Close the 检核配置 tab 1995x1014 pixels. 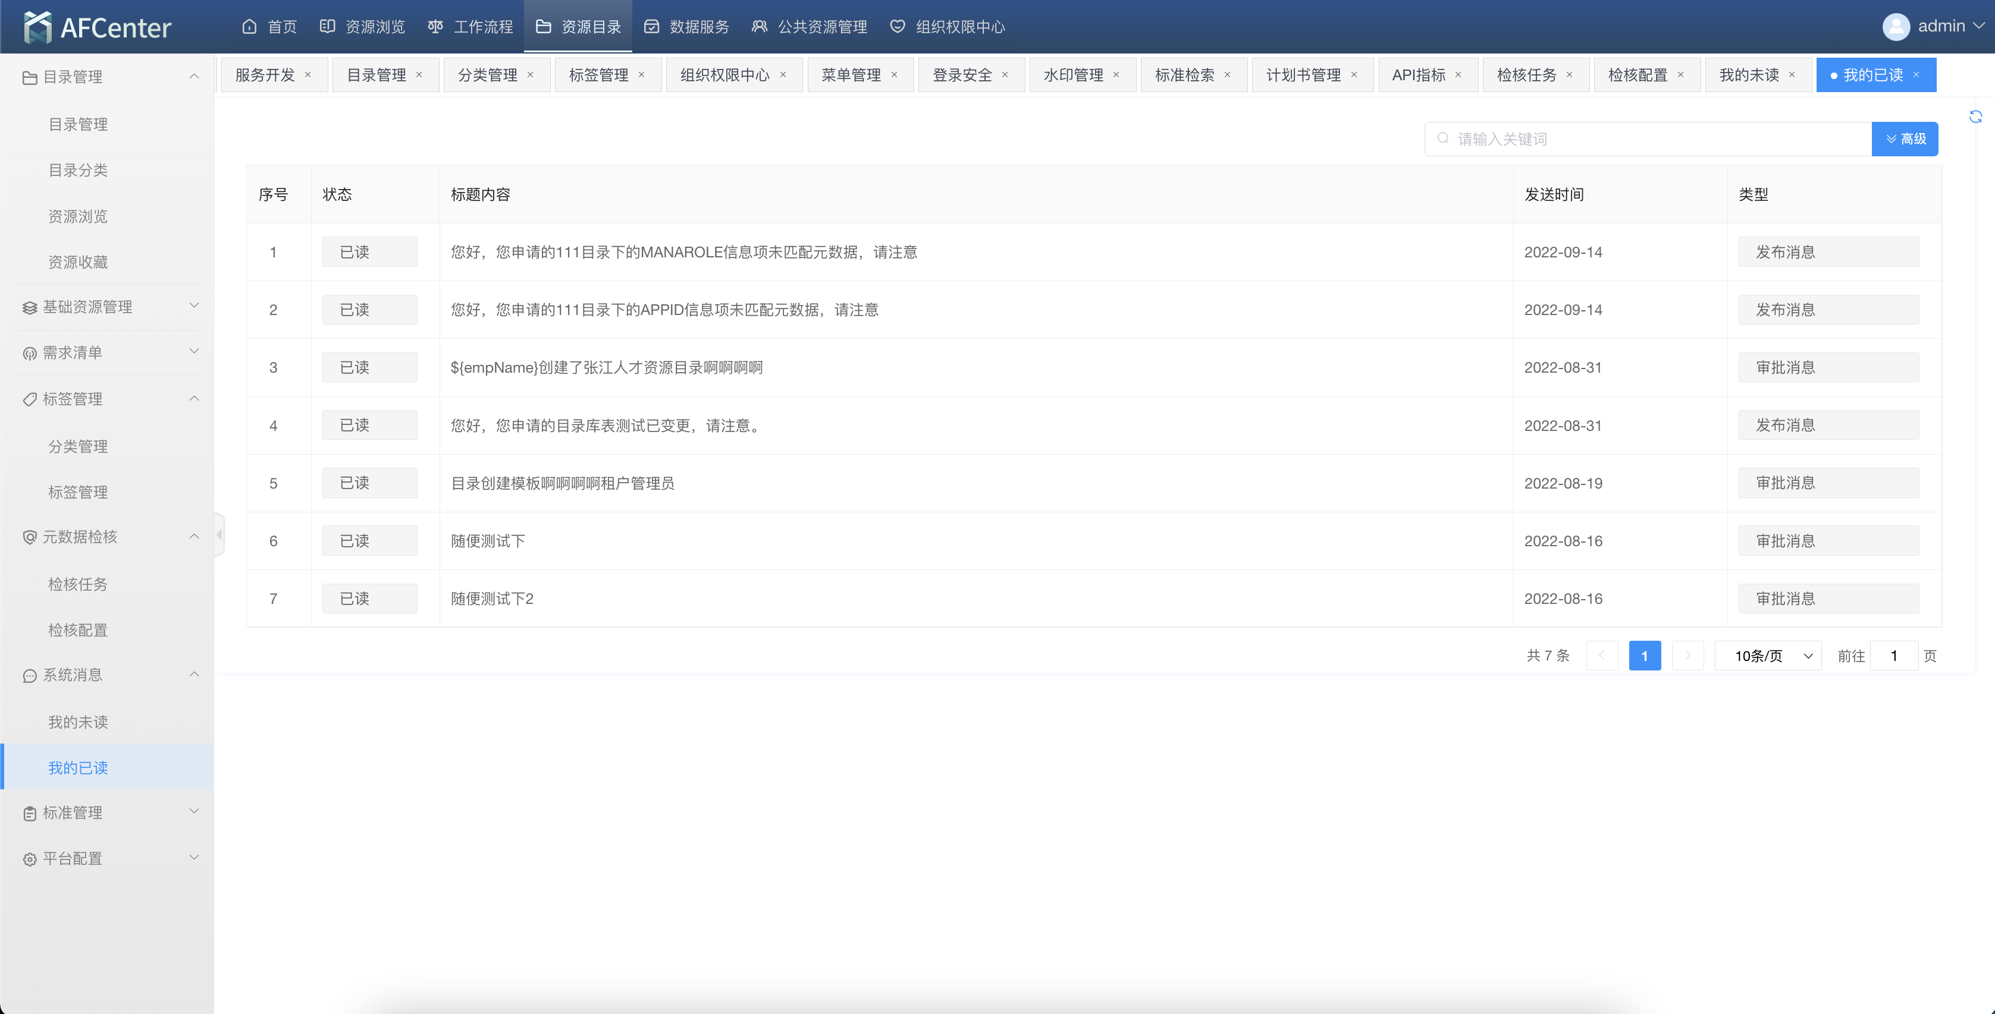[1680, 75]
